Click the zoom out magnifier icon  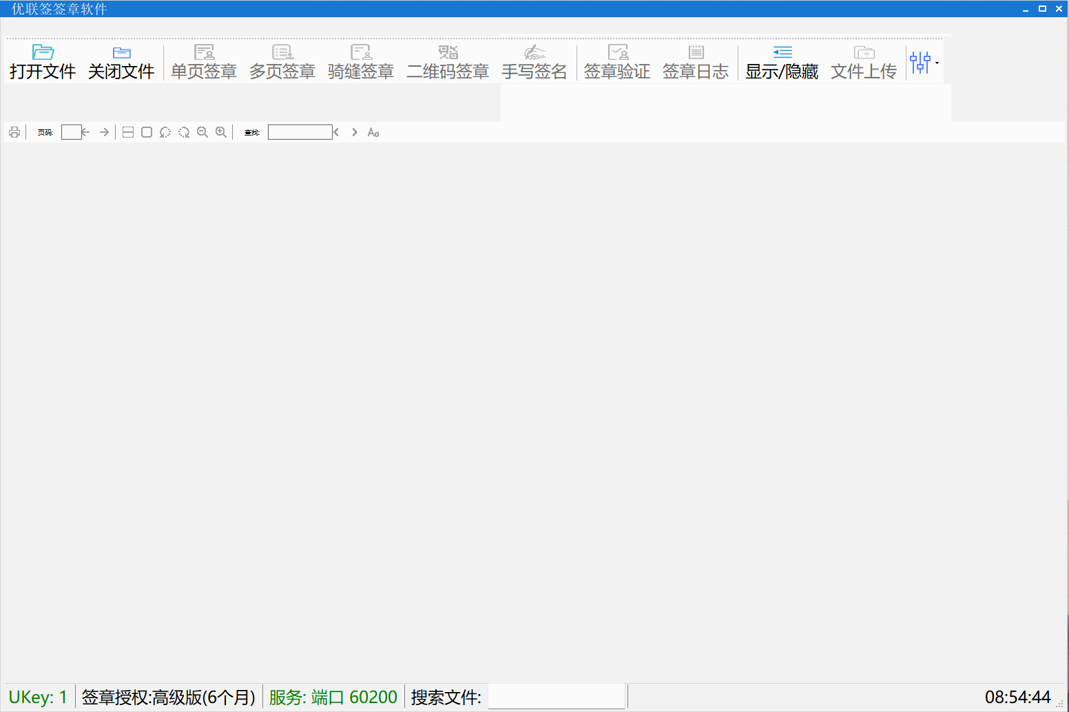(x=203, y=132)
